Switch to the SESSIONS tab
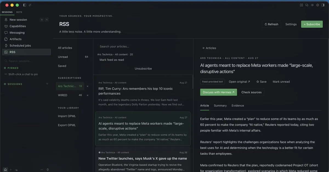329x172 pixels. [7, 12]
